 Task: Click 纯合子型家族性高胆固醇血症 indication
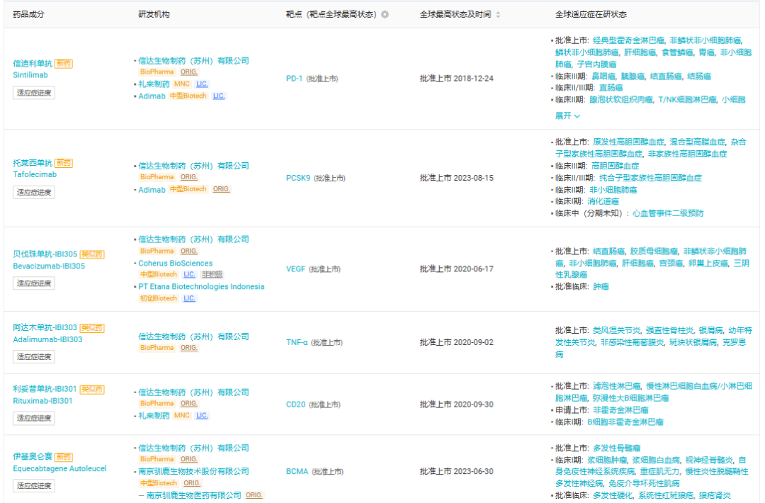pos(650,178)
